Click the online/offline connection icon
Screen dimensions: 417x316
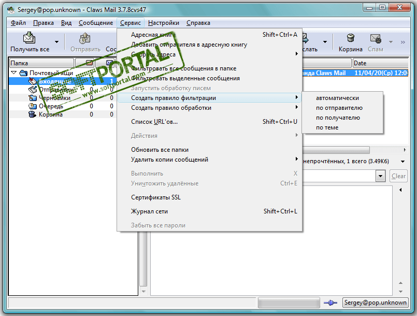[330, 303]
